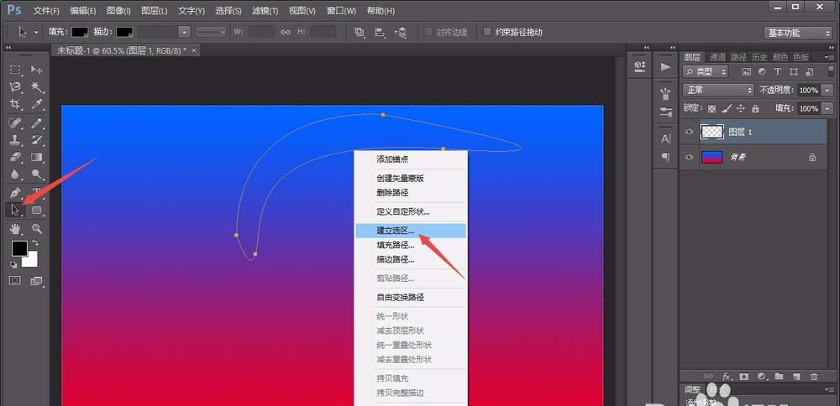The height and width of the screenshot is (406, 840).
Task: Hide 图层 1 using its eye icon
Action: click(x=689, y=132)
